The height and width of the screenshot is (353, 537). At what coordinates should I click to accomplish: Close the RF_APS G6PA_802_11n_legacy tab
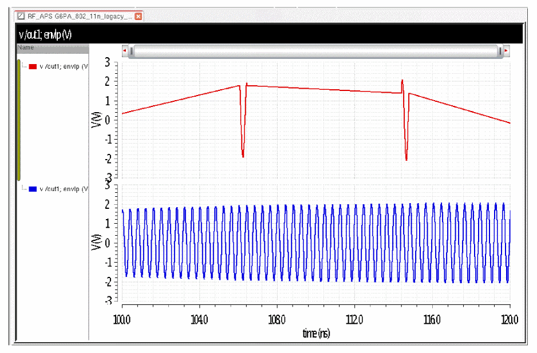[x=139, y=17]
